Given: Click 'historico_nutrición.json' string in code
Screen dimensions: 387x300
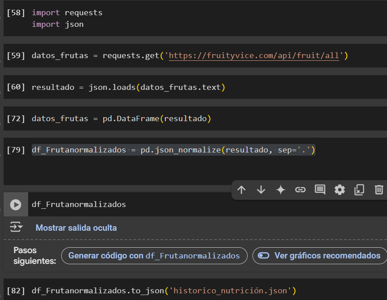Looking at the screenshot, I should click(230, 291).
